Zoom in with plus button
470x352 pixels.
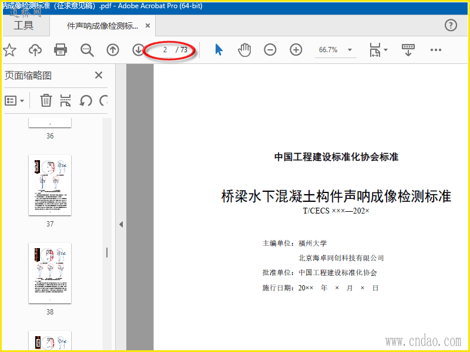click(296, 50)
